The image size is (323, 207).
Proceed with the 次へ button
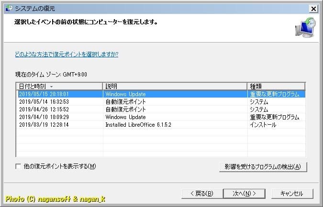[x=244, y=194]
